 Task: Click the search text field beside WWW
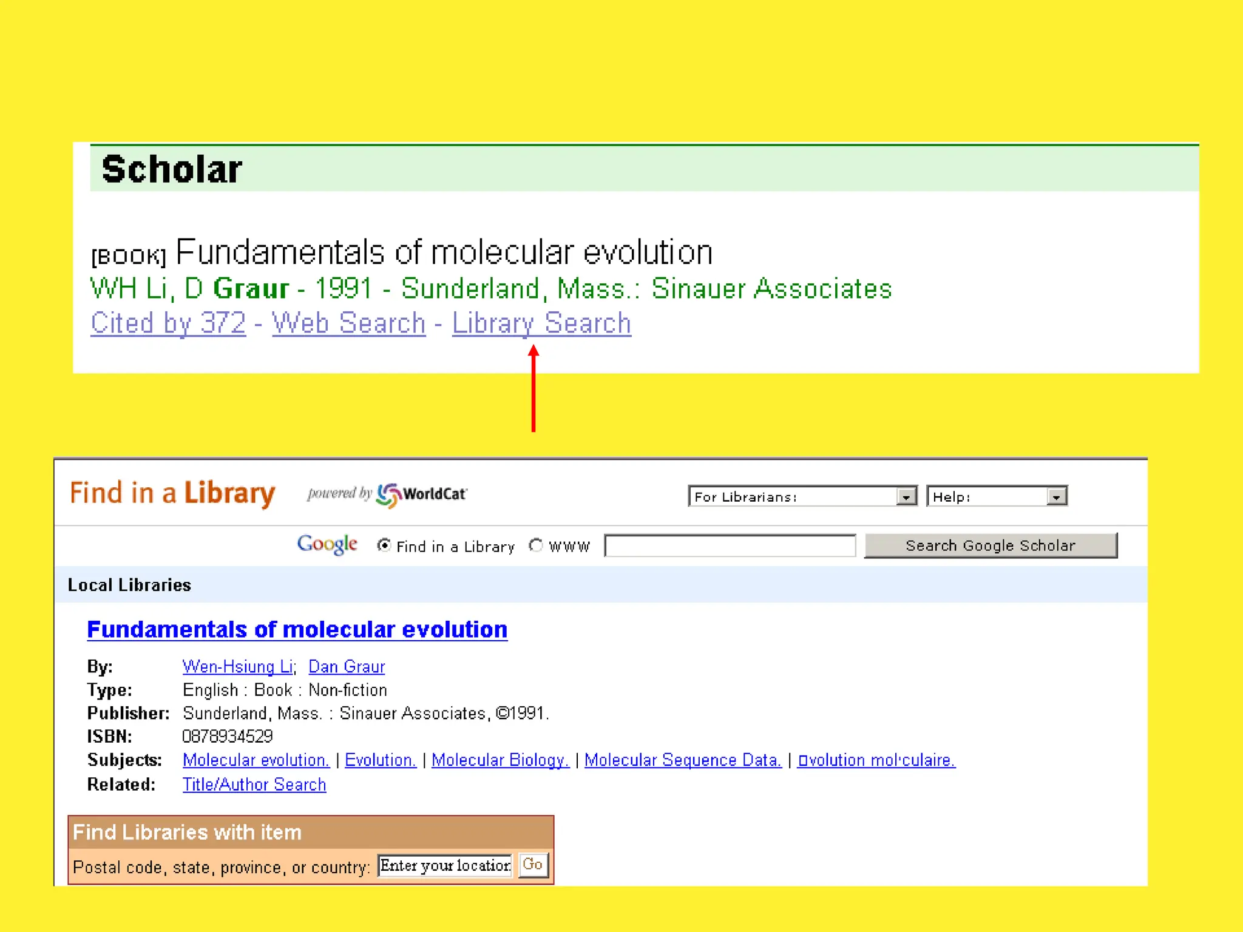[730, 545]
